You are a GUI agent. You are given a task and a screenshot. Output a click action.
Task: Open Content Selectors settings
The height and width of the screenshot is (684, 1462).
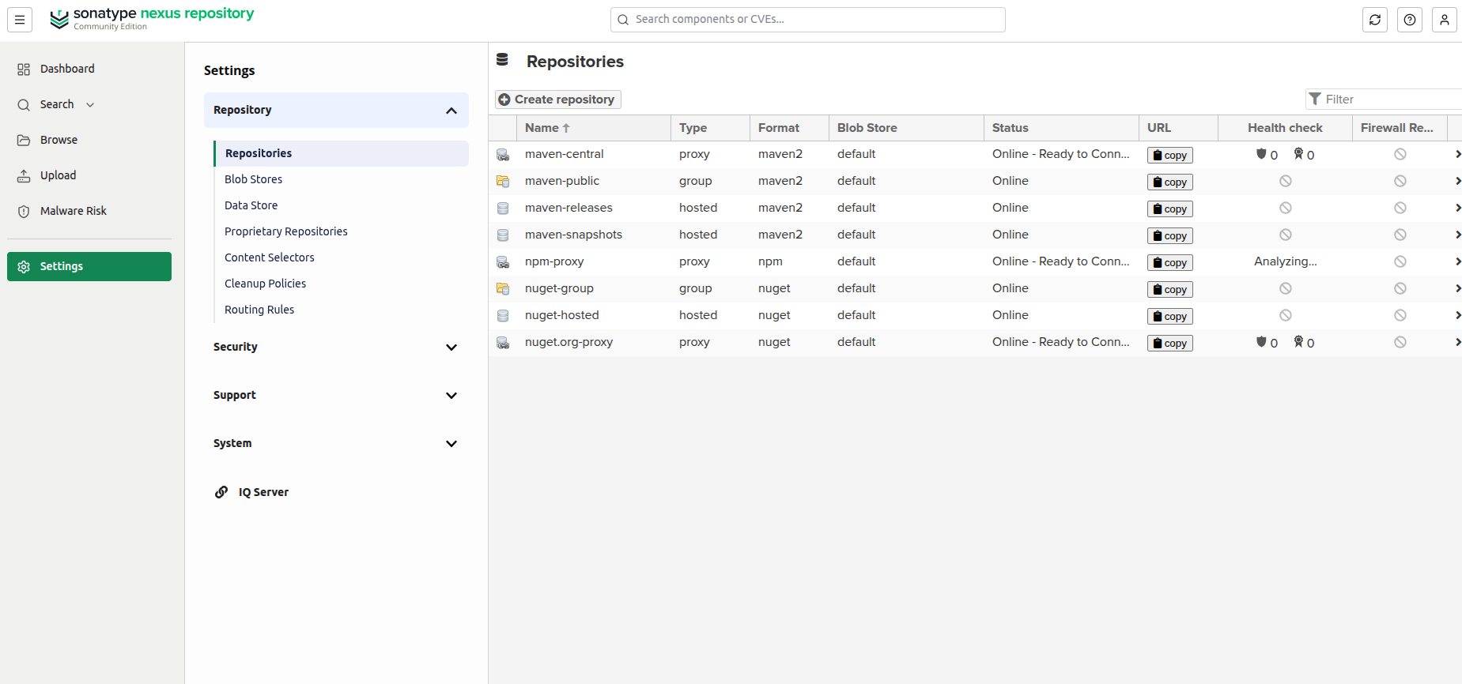tap(269, 257)
